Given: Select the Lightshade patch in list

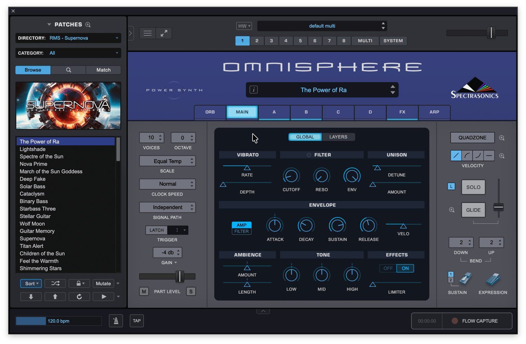Looking at the screenshot, I should click(x=66, y=149).
